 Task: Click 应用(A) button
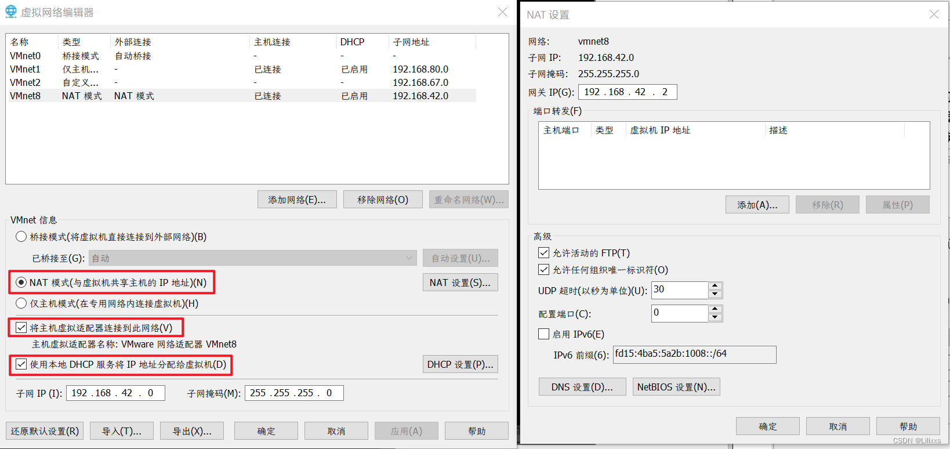[407, 431]
